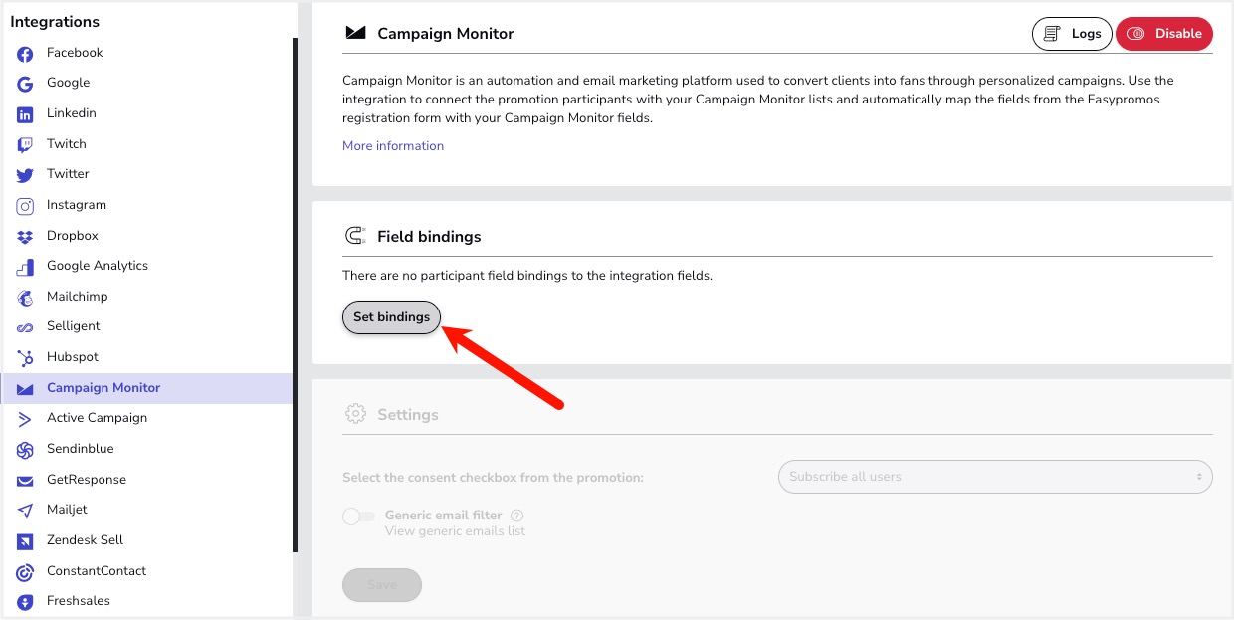Click the Field bindings magnet icon
This screenshot has width=1234, height=620.
[355, 236]
